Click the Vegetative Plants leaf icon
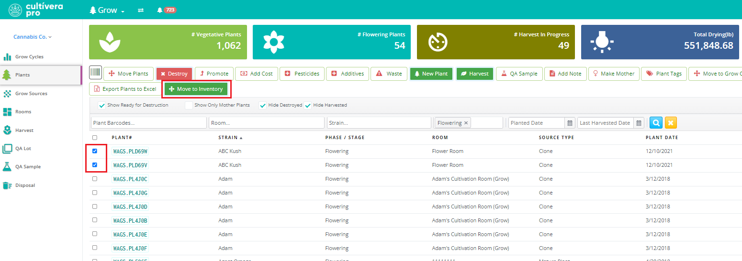742x261 pixels. point(110,42)
